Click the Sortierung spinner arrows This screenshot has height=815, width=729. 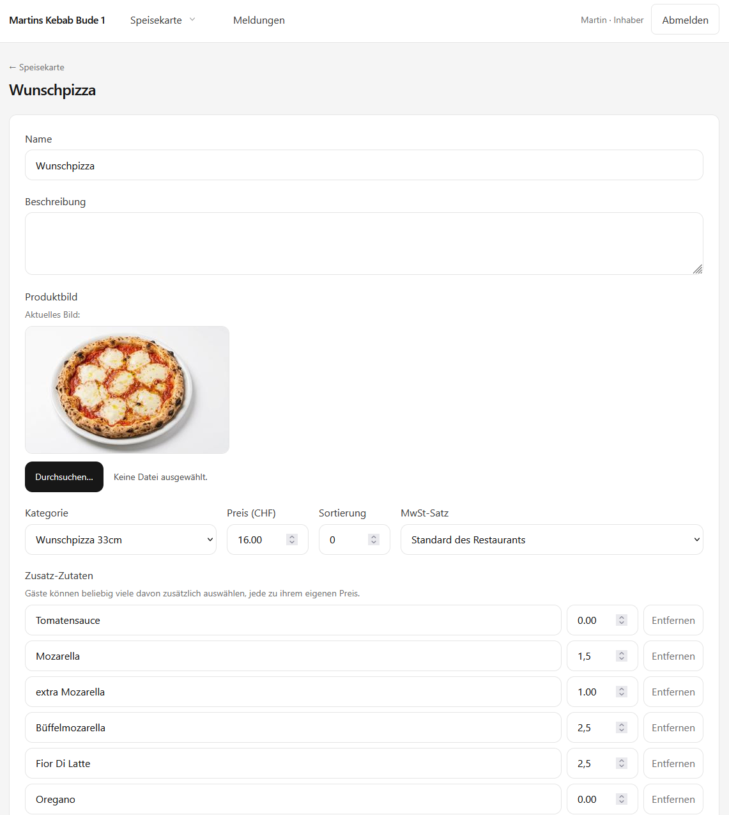pos(374,539)
